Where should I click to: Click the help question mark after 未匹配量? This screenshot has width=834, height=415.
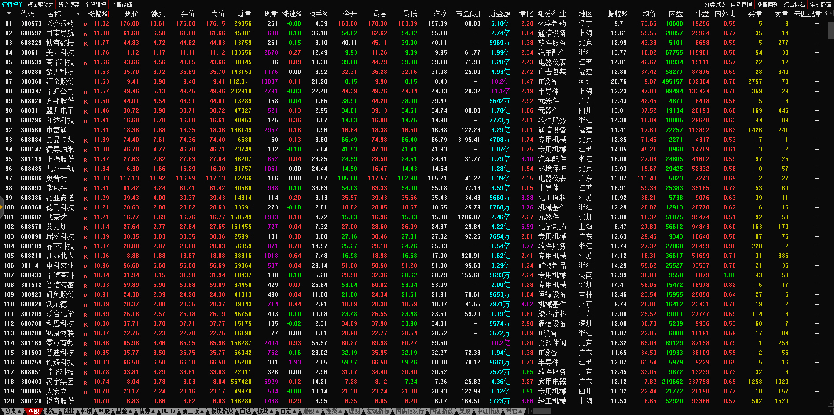click(826, 14)
